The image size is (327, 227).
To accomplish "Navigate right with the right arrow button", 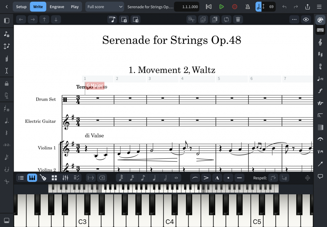I will coord(32,20).
